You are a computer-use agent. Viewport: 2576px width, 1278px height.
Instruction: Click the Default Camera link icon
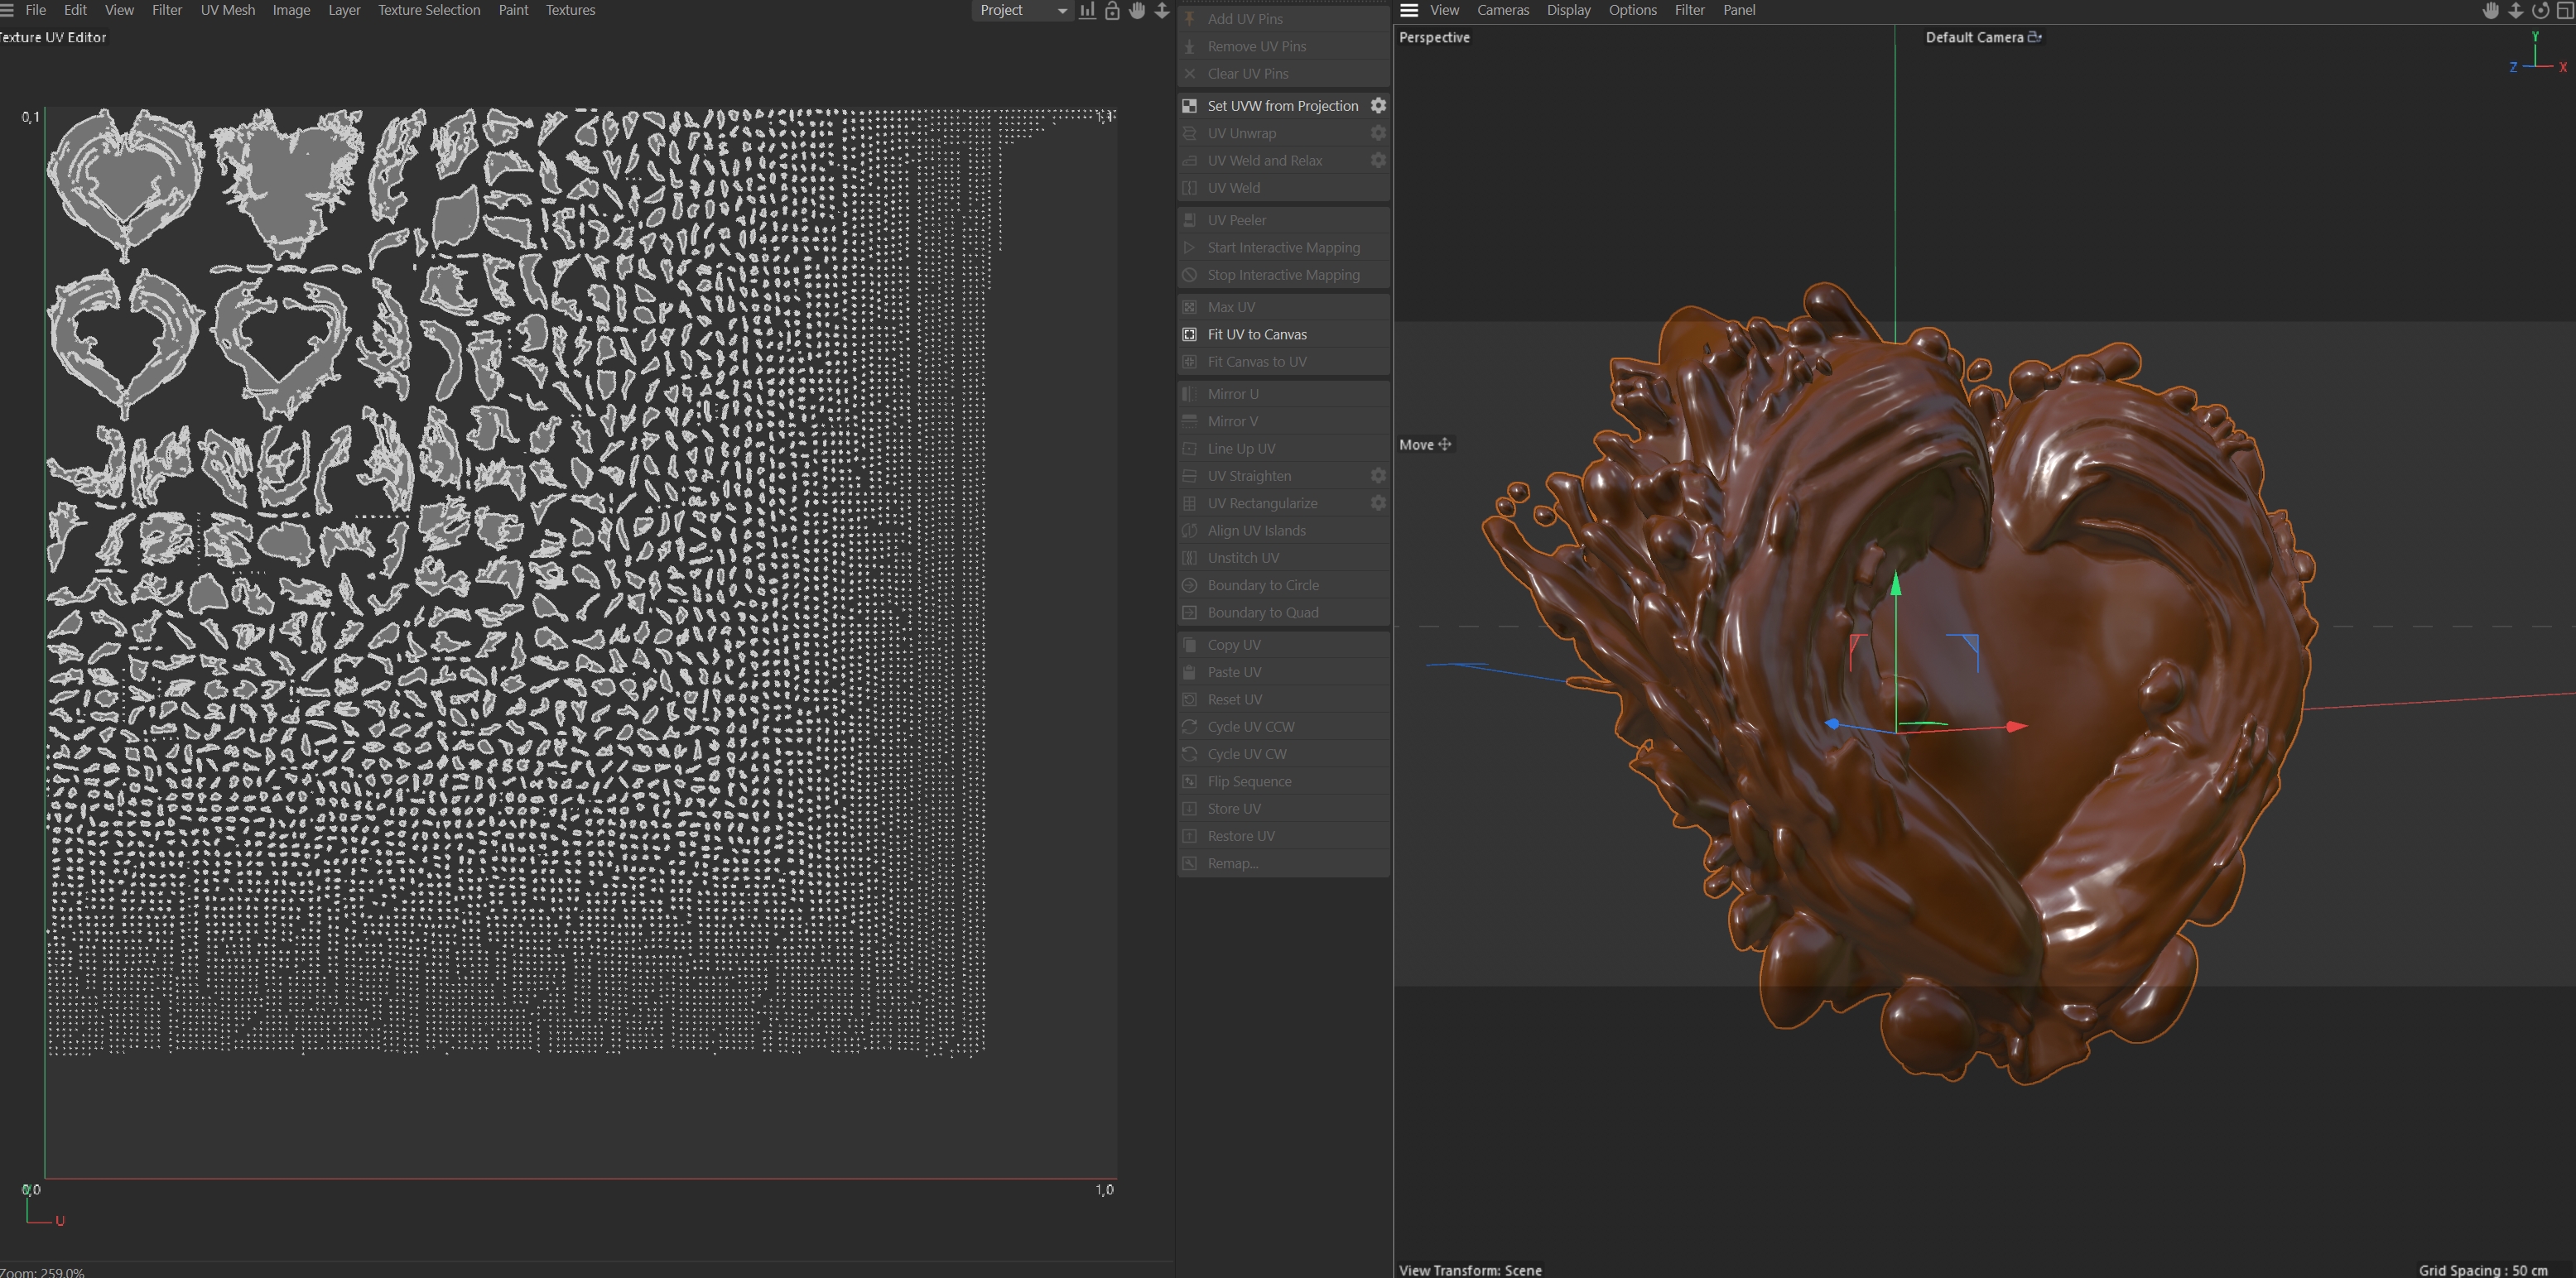[2034, 37]
